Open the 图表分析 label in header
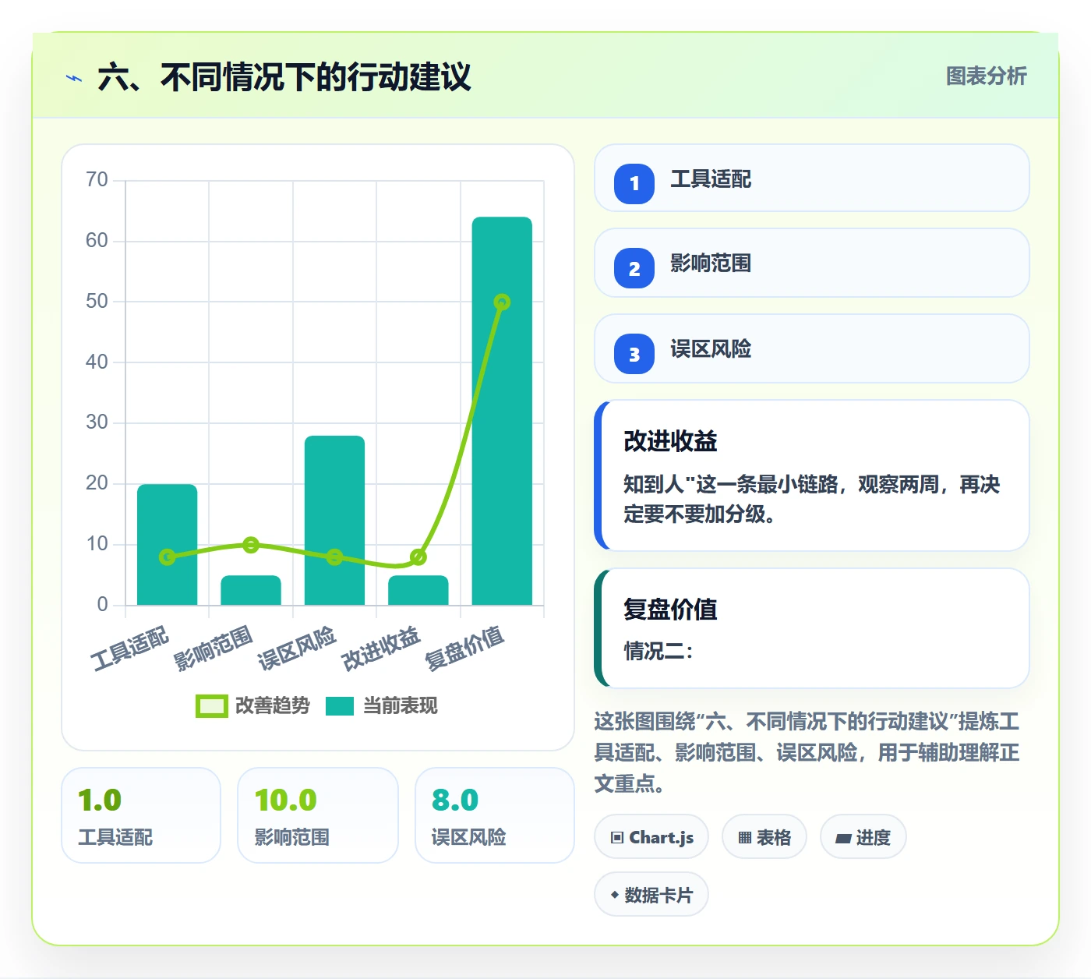 point(986,76)
